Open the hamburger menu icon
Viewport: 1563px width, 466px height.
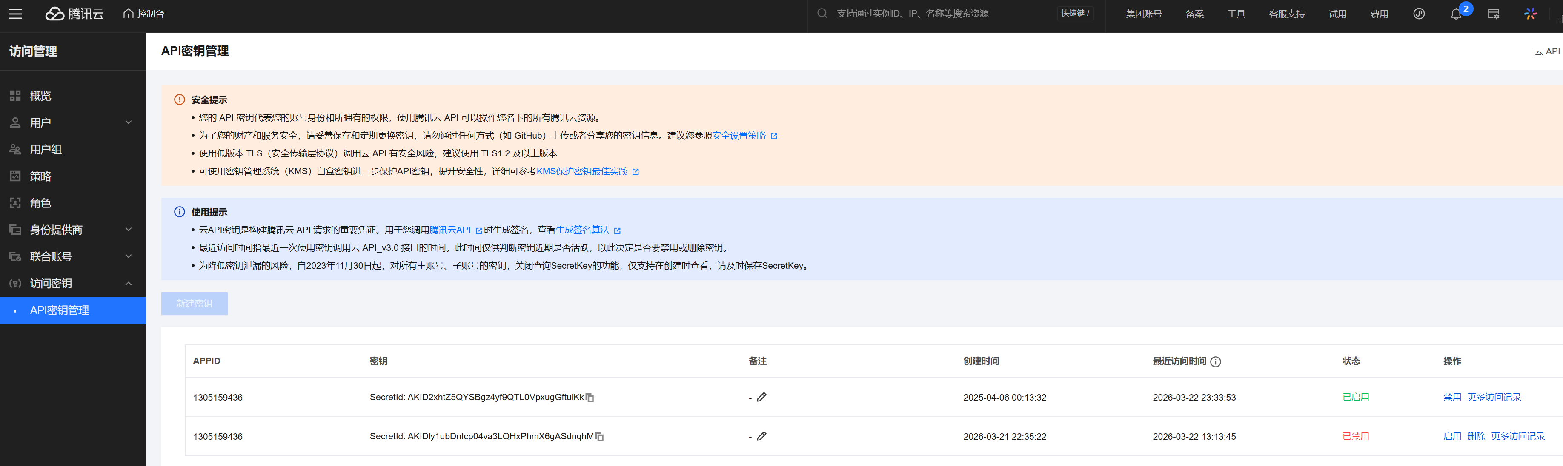point(15,14)
